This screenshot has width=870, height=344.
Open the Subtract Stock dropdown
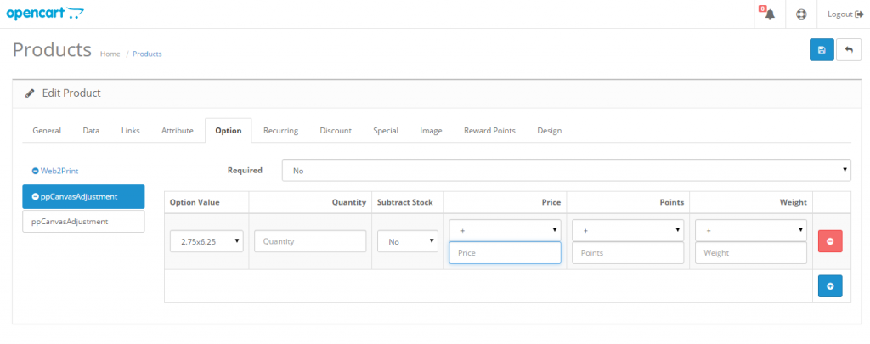(408, 241)
